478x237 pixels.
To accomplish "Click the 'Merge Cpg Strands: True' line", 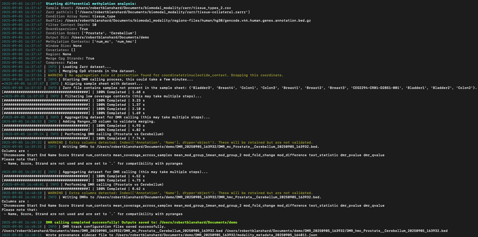I will pos(70,58).
